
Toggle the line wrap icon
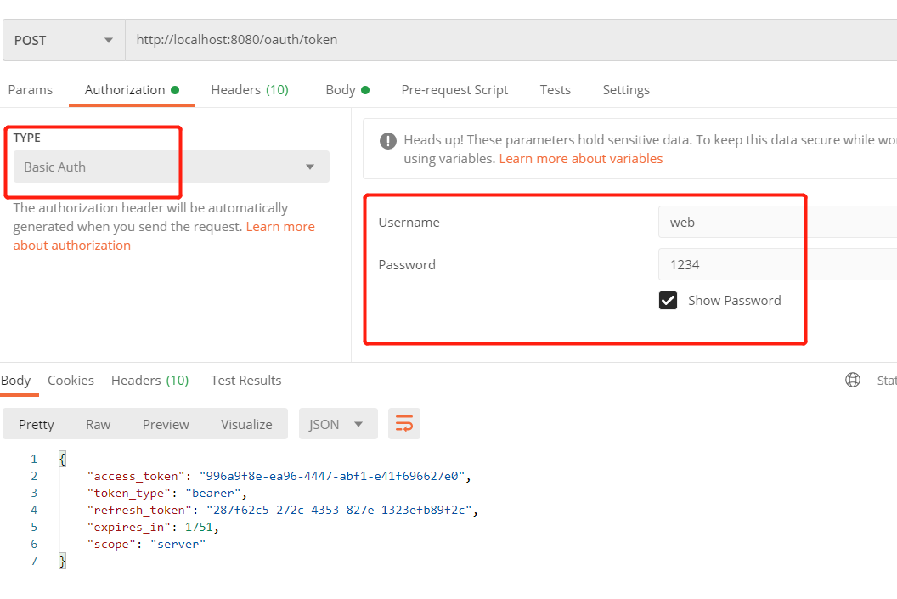point(403,424)
